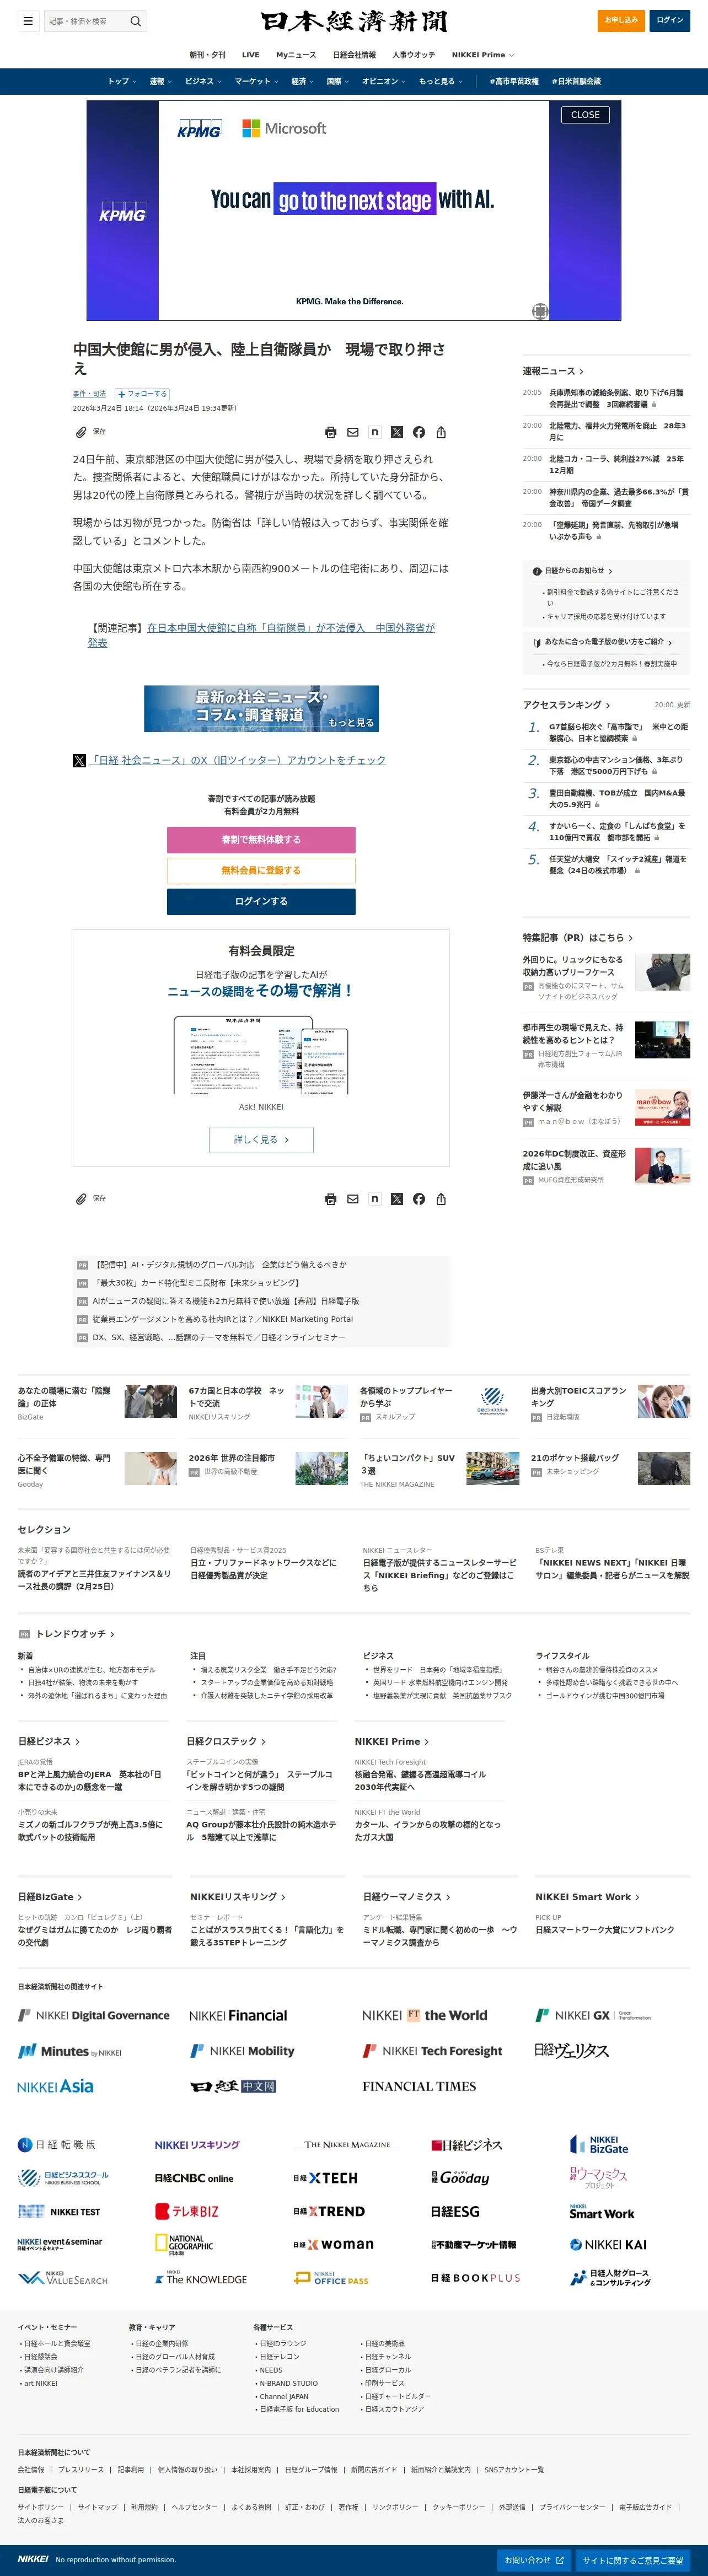Expand the 国際 navigation dropdown
Image resolution: width=708 pixels, height=2576 pixels.
tap(338, 82)
